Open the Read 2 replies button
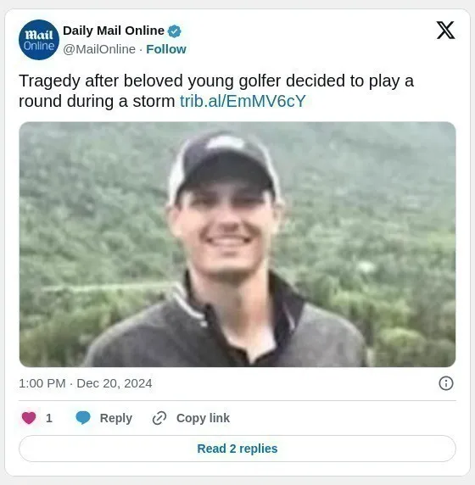Viewport: 475px width, 485px height. 237,449
